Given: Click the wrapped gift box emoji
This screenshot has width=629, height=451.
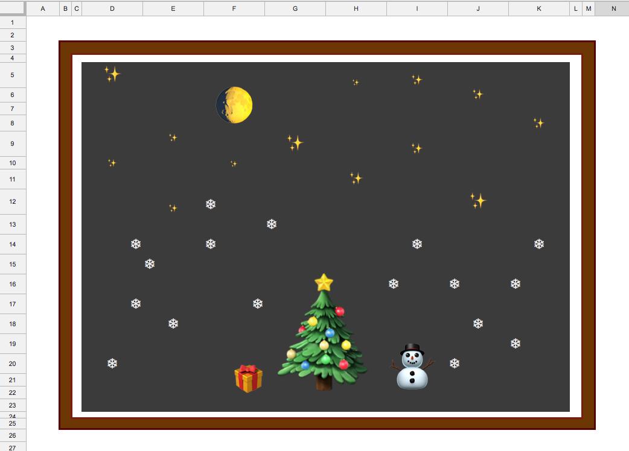Looking at the screenshot, I should (x=248, y=378).
